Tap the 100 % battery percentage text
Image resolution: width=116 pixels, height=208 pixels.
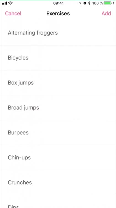tap(97, 3)
